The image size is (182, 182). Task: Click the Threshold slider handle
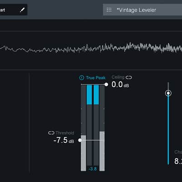coord(80,140)
